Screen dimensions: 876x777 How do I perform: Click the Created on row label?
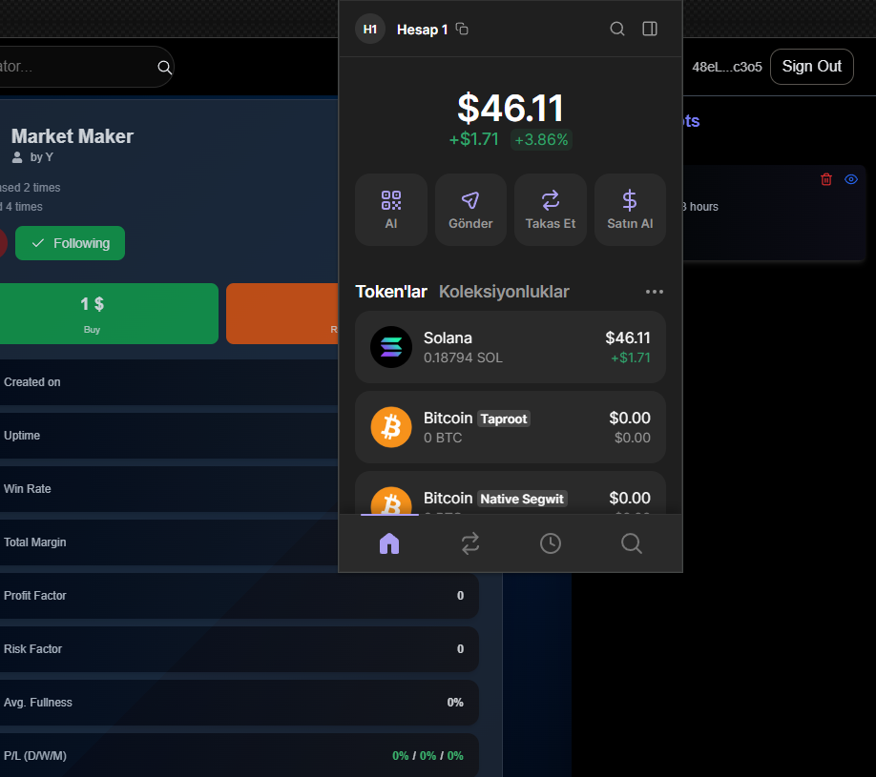point(31,382)
